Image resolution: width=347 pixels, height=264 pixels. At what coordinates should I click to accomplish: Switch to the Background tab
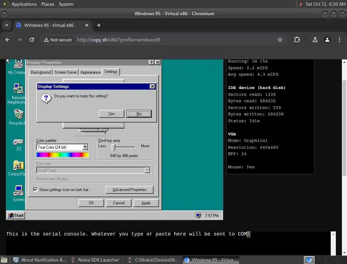41,72
